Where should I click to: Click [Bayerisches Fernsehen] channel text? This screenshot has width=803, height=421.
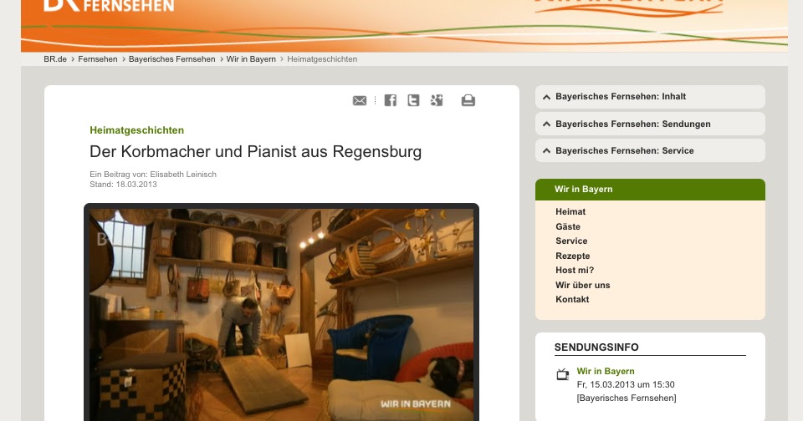tap(627, 398)
